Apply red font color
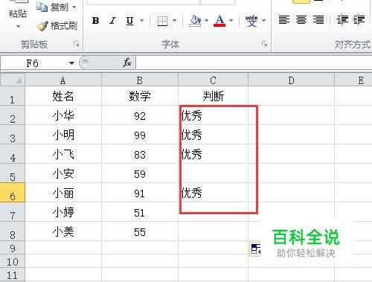 pyautogui.click(x=219, y=21)
